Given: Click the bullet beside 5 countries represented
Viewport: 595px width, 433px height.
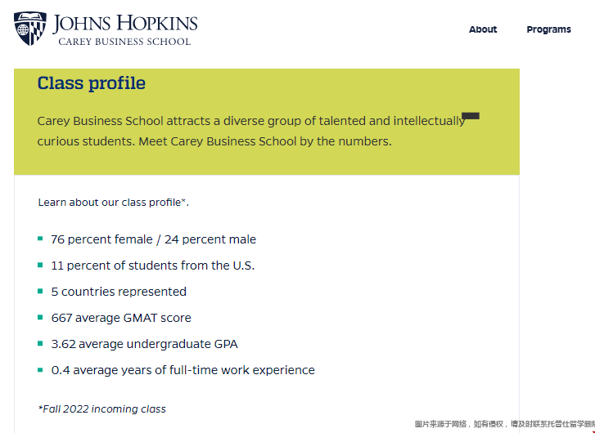Looking at the screenshot, I should [x=40, y=291].
